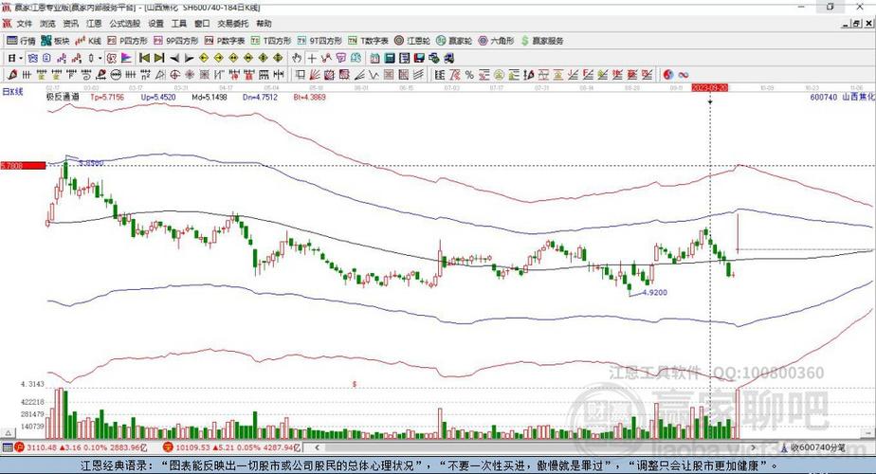This screenshot has height=474, width=876.
Task: Open the P数字表 tool
Action: tap(225, 41)
